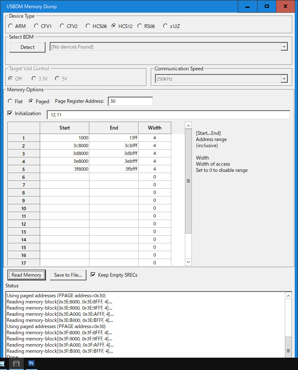298x370 pixels.
Task: Click Read Memory button
Action: coord(26,275)
